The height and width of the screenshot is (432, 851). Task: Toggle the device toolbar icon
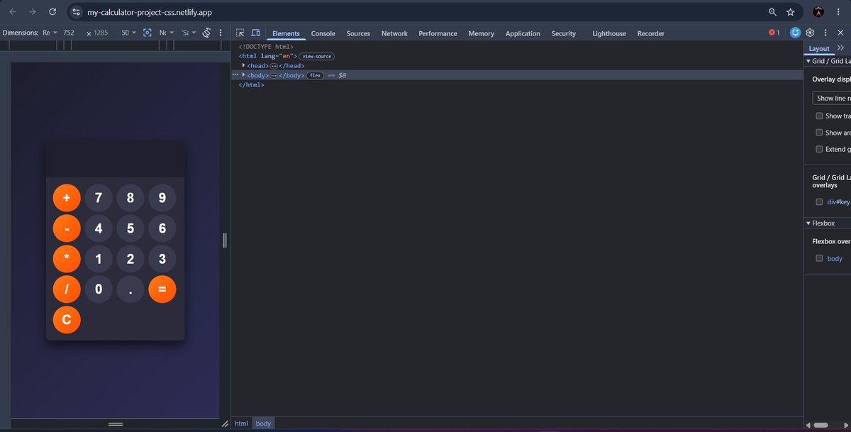click(x=255, y=33)
